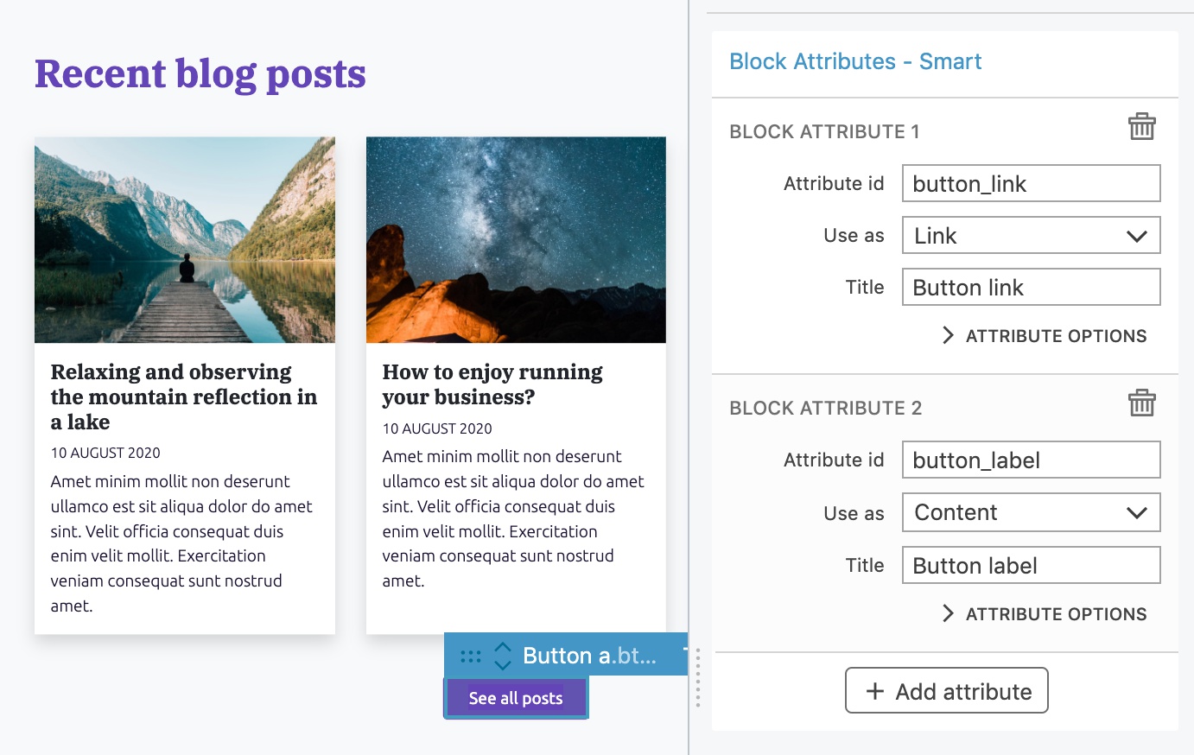Viewport: 1194px width, 755px height.
Task: Grab the drag handle dots on Button toolbar
Action: (x=471, y=657)
